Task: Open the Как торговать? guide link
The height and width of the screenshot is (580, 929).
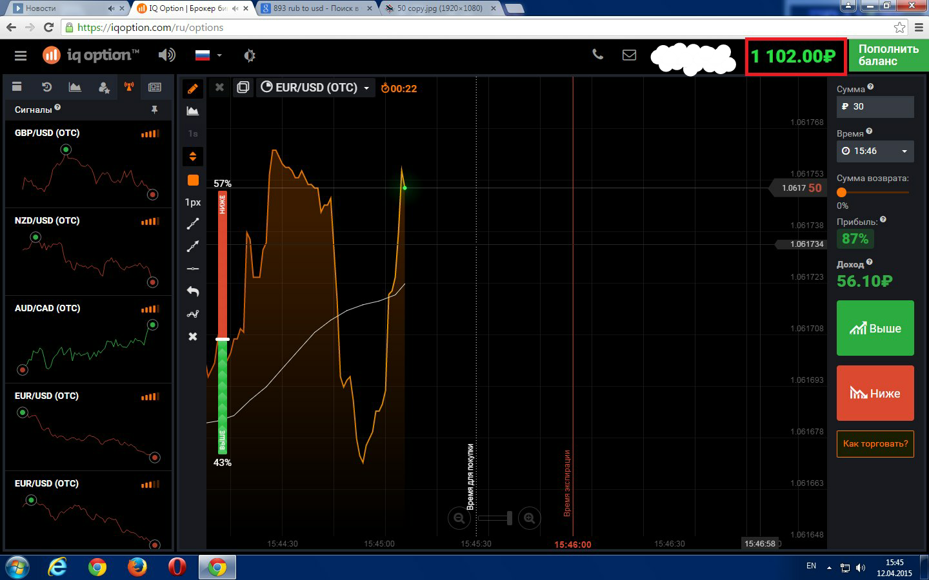Action: pos(875,444)
